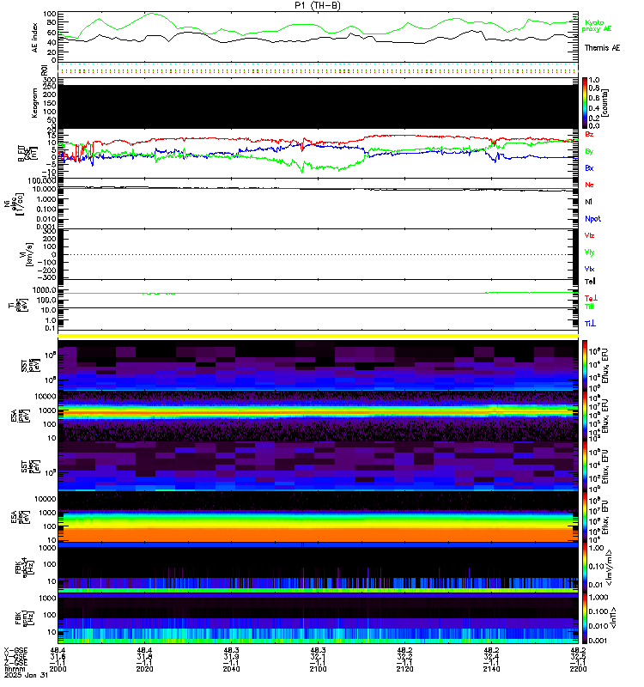Click the Keogram axis label
This screenshot has height=687, width=644.
click(x=35, y=103)
